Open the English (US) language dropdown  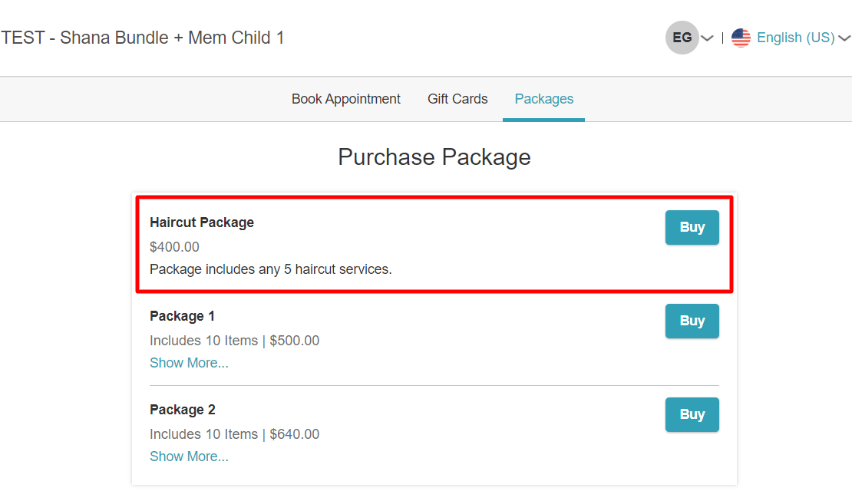pyautogui.click(x=795, y=38)
